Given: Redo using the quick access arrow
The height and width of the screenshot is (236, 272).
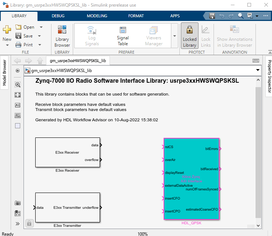Looking at the screenshot, I should 231,16.
